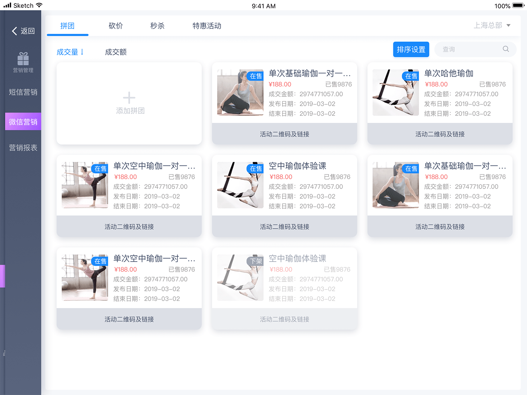This screenshot has height=395, width=527.
Task: Click the plus icon to add 拼团
Action: (x=129, y=98)
